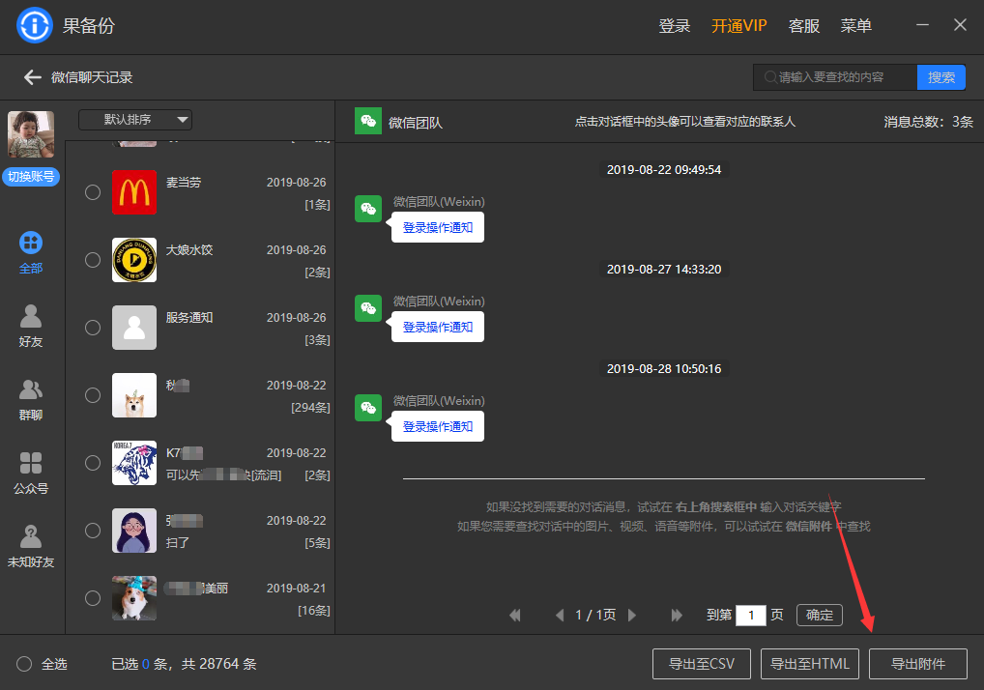Jump to last page with double-arrow icon
Viewport: 984px width, 690px height.
coord(677,615)
